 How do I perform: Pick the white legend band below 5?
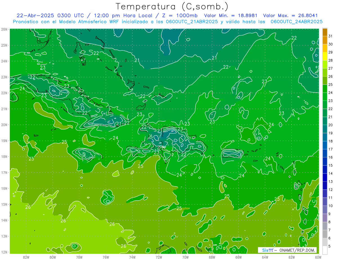click(325, 250)
